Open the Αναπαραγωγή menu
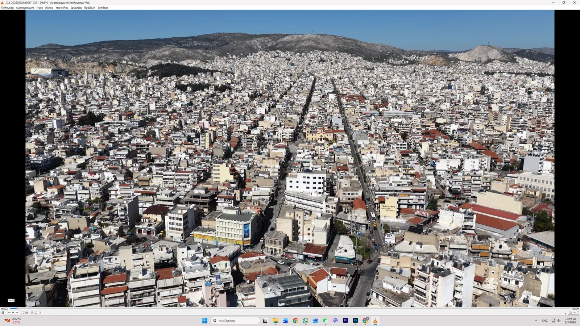Viewport: 580px width, 326px height. pyautogui.click(x=25, y=8)
